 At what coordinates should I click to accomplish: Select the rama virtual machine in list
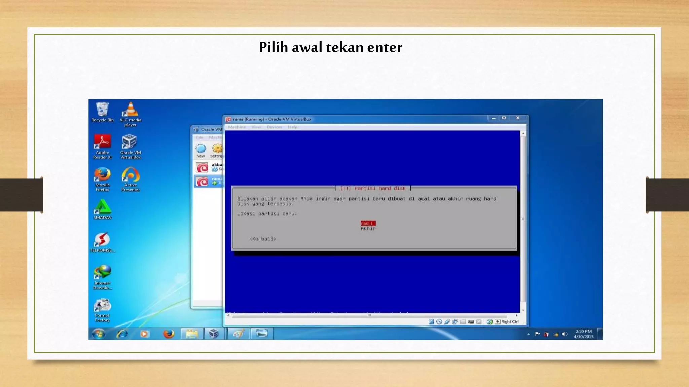coord(209,181)
